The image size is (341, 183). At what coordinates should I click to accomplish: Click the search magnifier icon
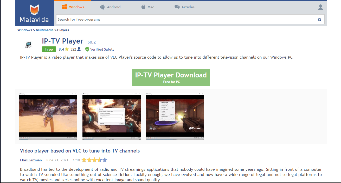(x=320, y=20)
